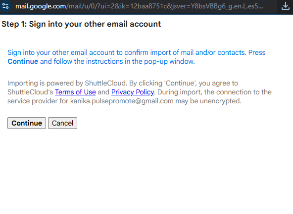This screenshot has height=214, width=293.
Task: Click the 'Importing is powered by ShuttleCloud' sentence
Action: point(67,83)
